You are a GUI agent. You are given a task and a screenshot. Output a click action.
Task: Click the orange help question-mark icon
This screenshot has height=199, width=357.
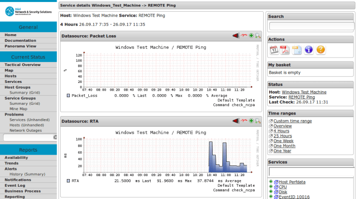pyautogui.click(x=321, y=49)
